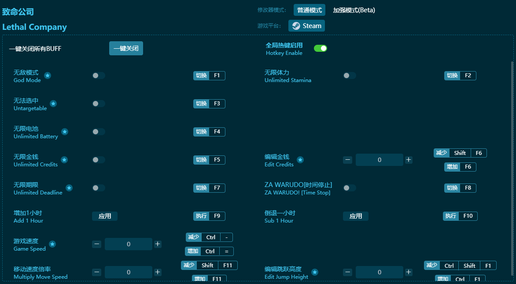
Task: Click the 切换 F2 hotkey for Unlimited Stamina
Action: pos(460,76)
